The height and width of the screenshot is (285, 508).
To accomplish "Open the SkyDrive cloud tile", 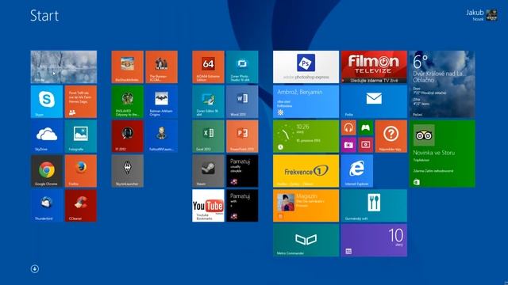I will click(47, 136).
